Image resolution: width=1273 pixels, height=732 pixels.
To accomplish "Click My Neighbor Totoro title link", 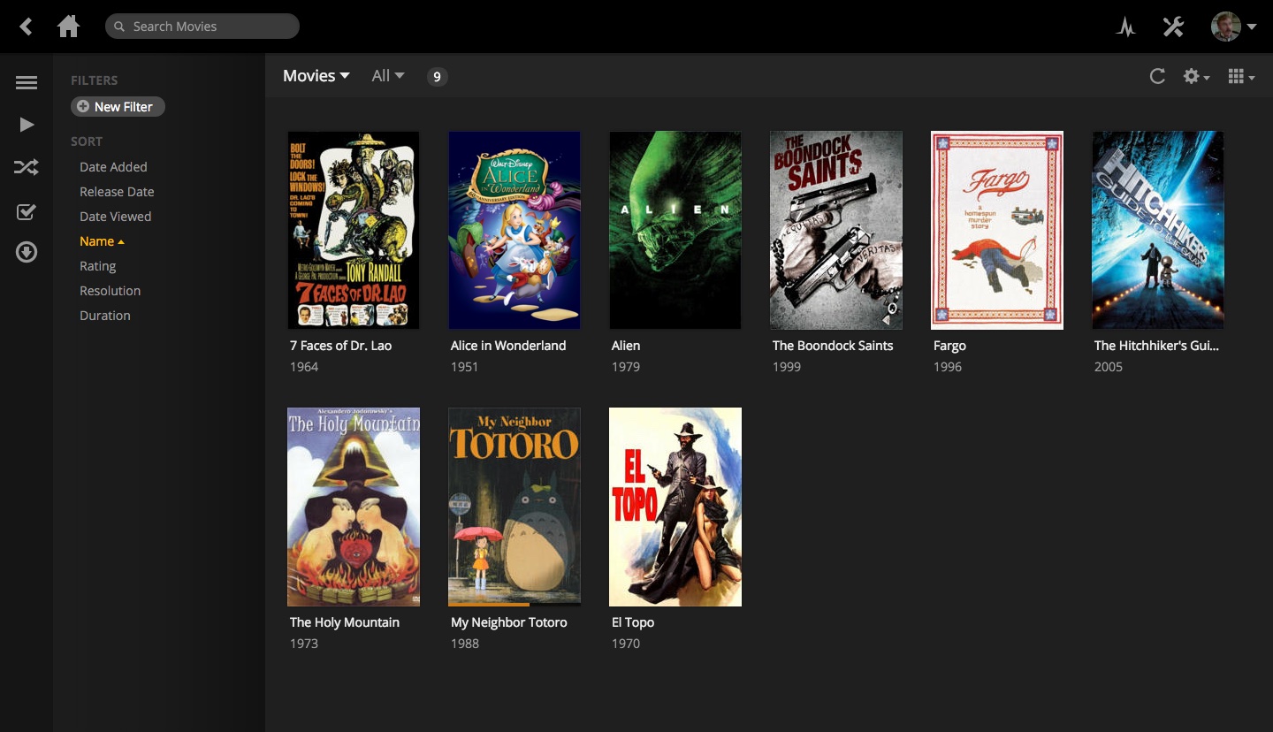I will pyautogui.click(x=509, y=622).
